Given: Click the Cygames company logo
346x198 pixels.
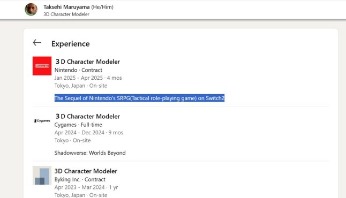Looking at the screenshot, I should tap(42, 120).
